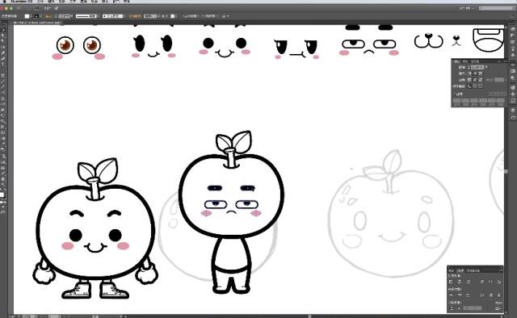The width and height of the screenshot is (517, 318).
Task: Click vertical distribute top icon
Action: pyautogui.click(x=451, y=295)
